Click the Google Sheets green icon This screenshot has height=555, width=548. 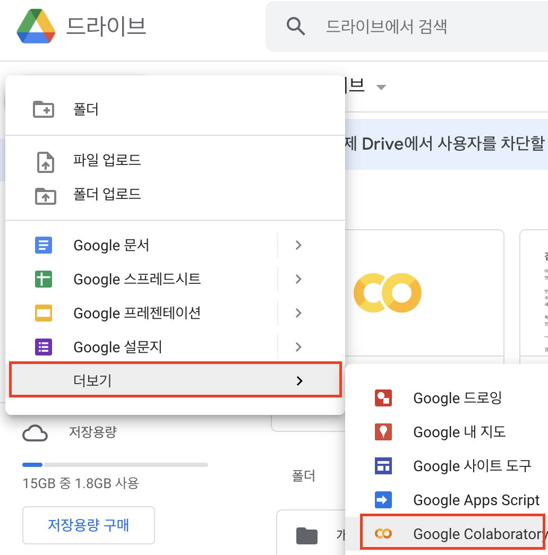(44, 279)
